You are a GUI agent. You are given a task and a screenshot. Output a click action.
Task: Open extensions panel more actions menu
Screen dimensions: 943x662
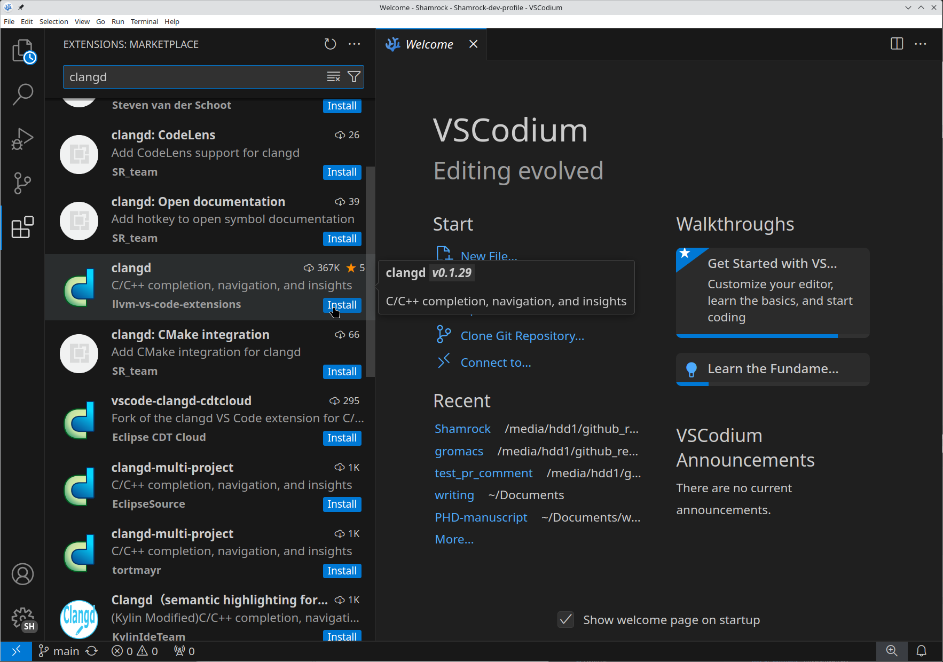pos(355,44)
